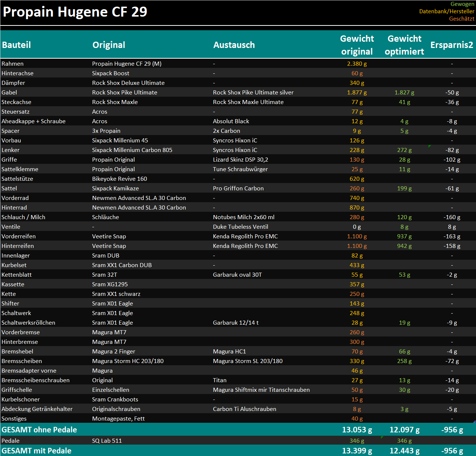The height and width of the screenshot is (456, 476).
Task: Select the Sram Crankboots cell
Action: coord(115,400)
